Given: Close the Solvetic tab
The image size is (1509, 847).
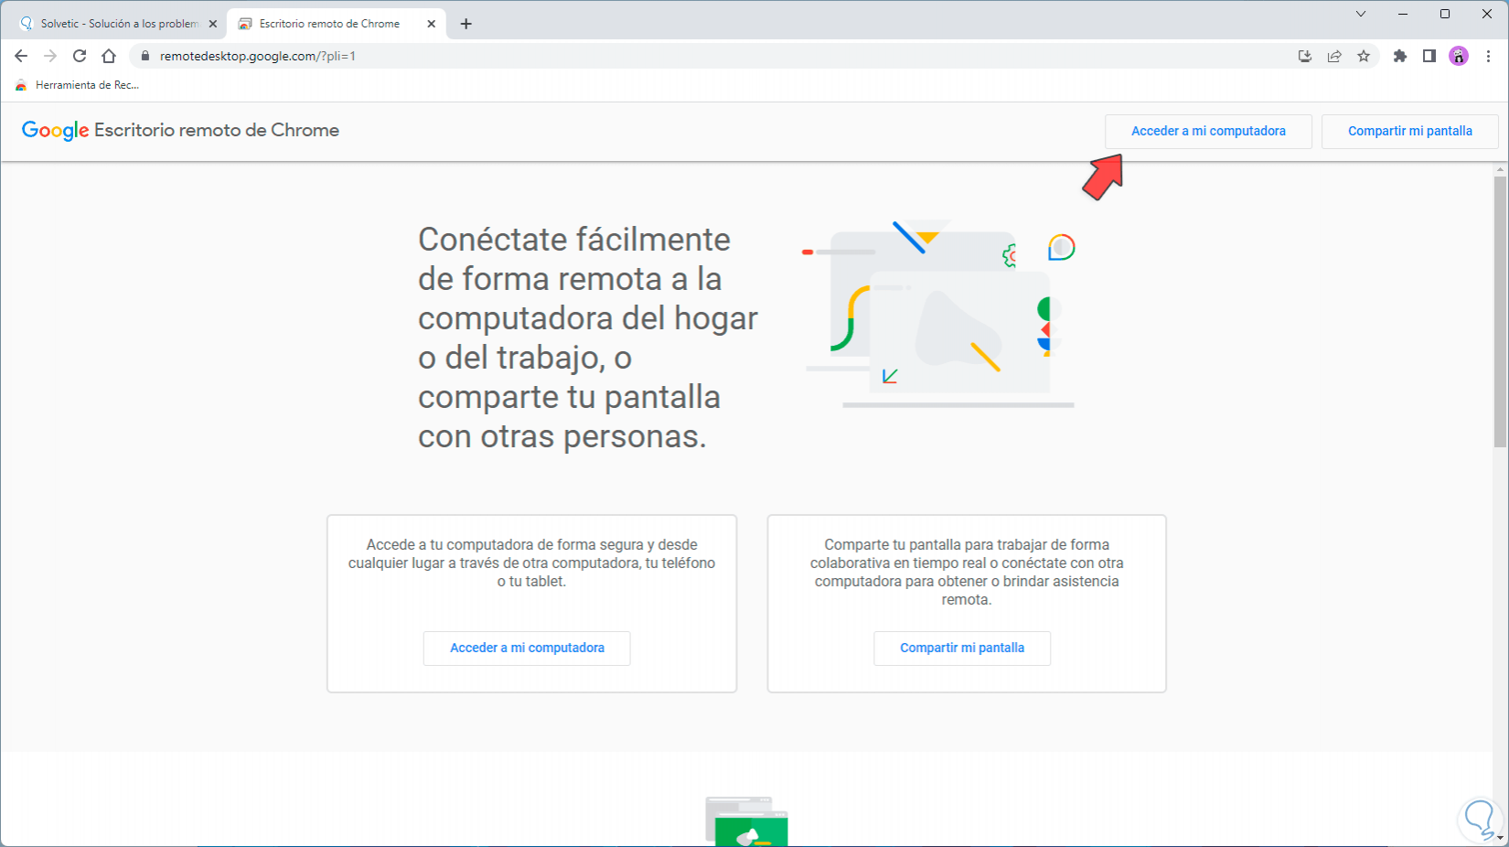Looking at the screenshot, I should tap(213, 24).
